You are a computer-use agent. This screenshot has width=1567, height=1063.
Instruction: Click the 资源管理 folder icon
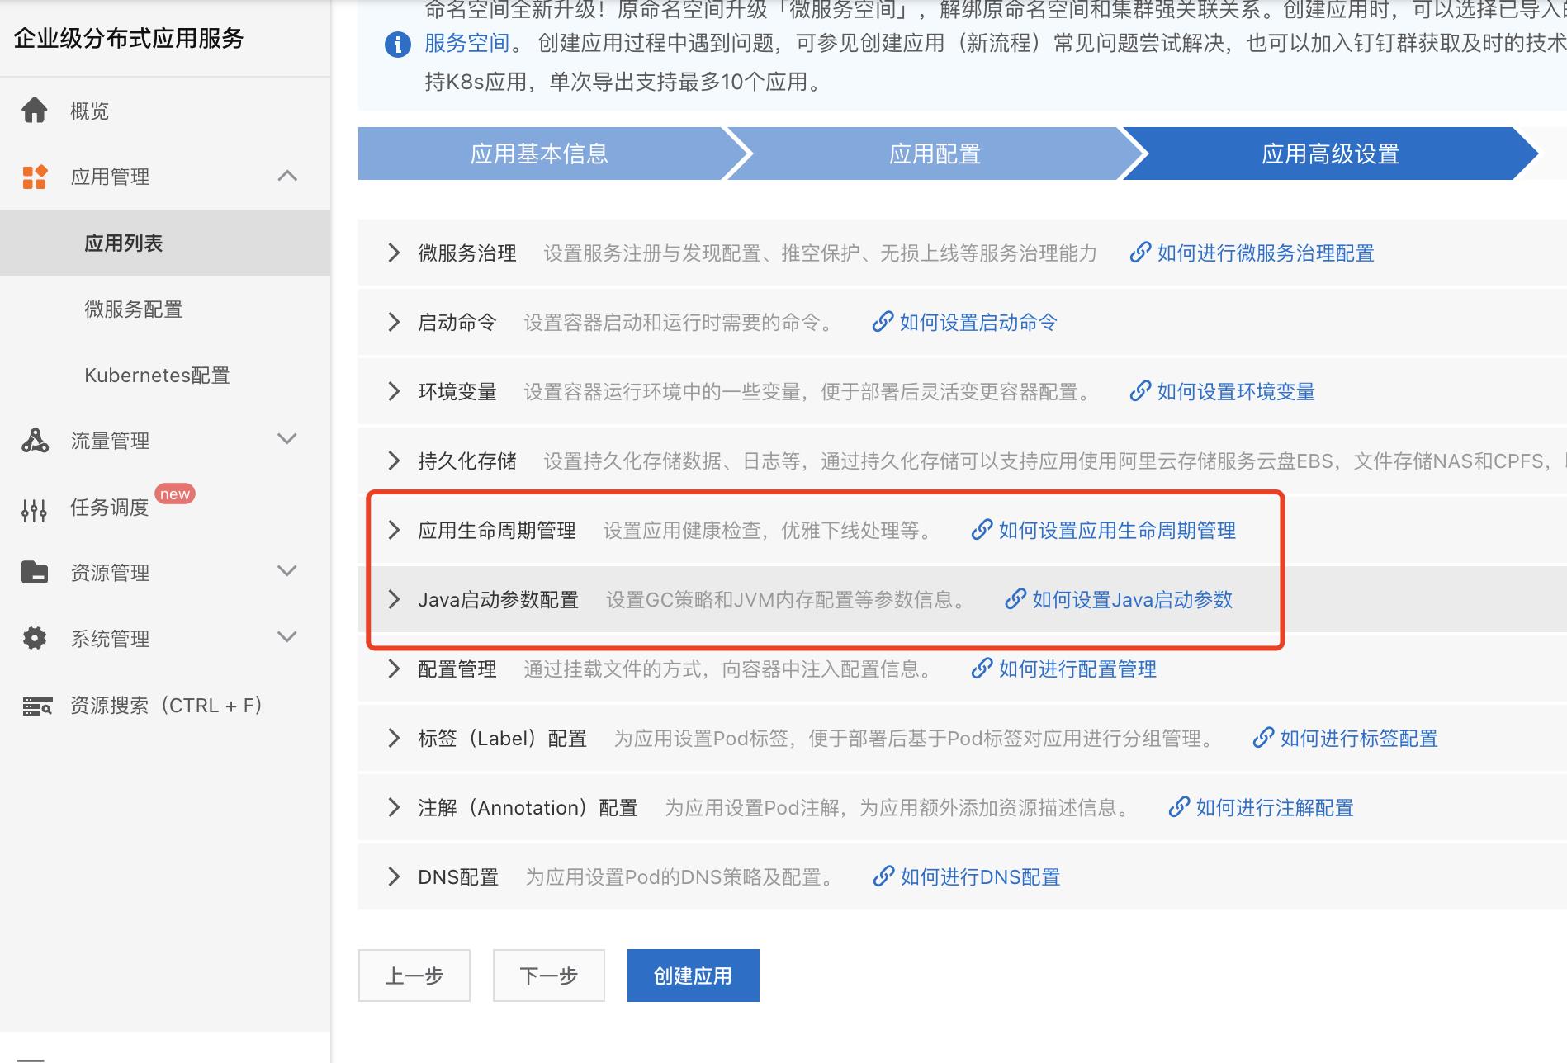click(x=35, y=572)
